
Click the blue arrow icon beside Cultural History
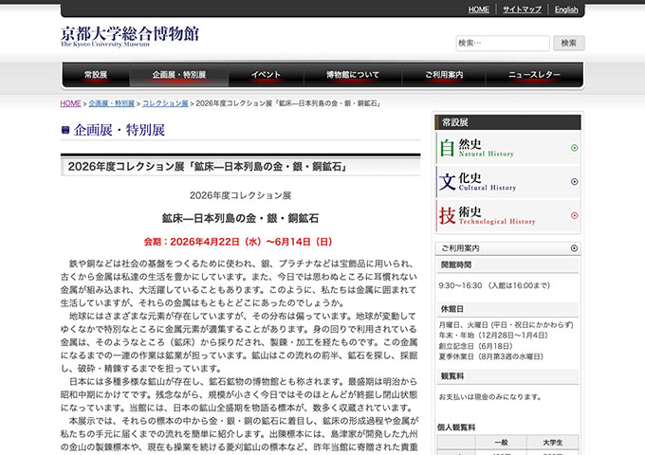click(574, 182)
